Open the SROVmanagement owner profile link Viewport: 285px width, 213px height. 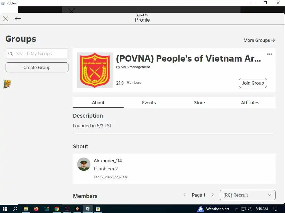(x=136, y=67)
